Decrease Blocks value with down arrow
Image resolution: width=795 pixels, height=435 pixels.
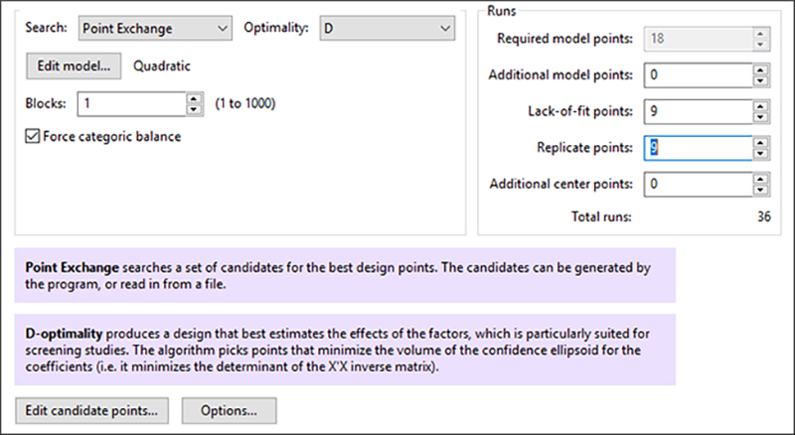[195, 108]
